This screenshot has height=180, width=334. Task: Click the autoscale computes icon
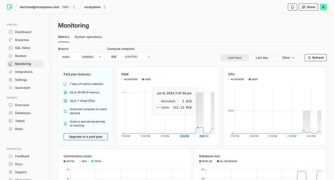(65, 111)
